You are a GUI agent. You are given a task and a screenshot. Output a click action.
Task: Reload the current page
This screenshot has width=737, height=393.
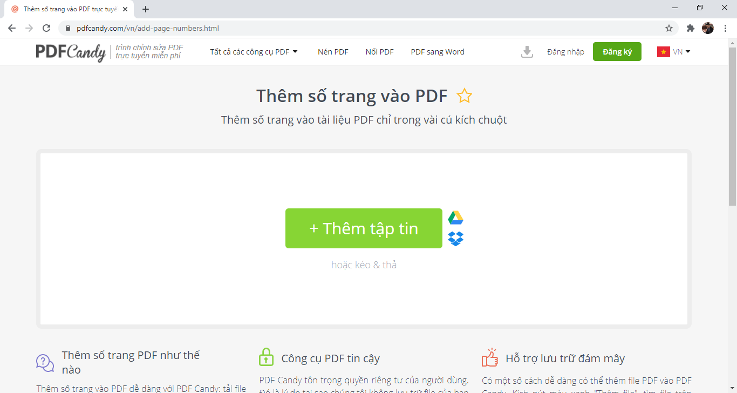click(x=46, y=28)
